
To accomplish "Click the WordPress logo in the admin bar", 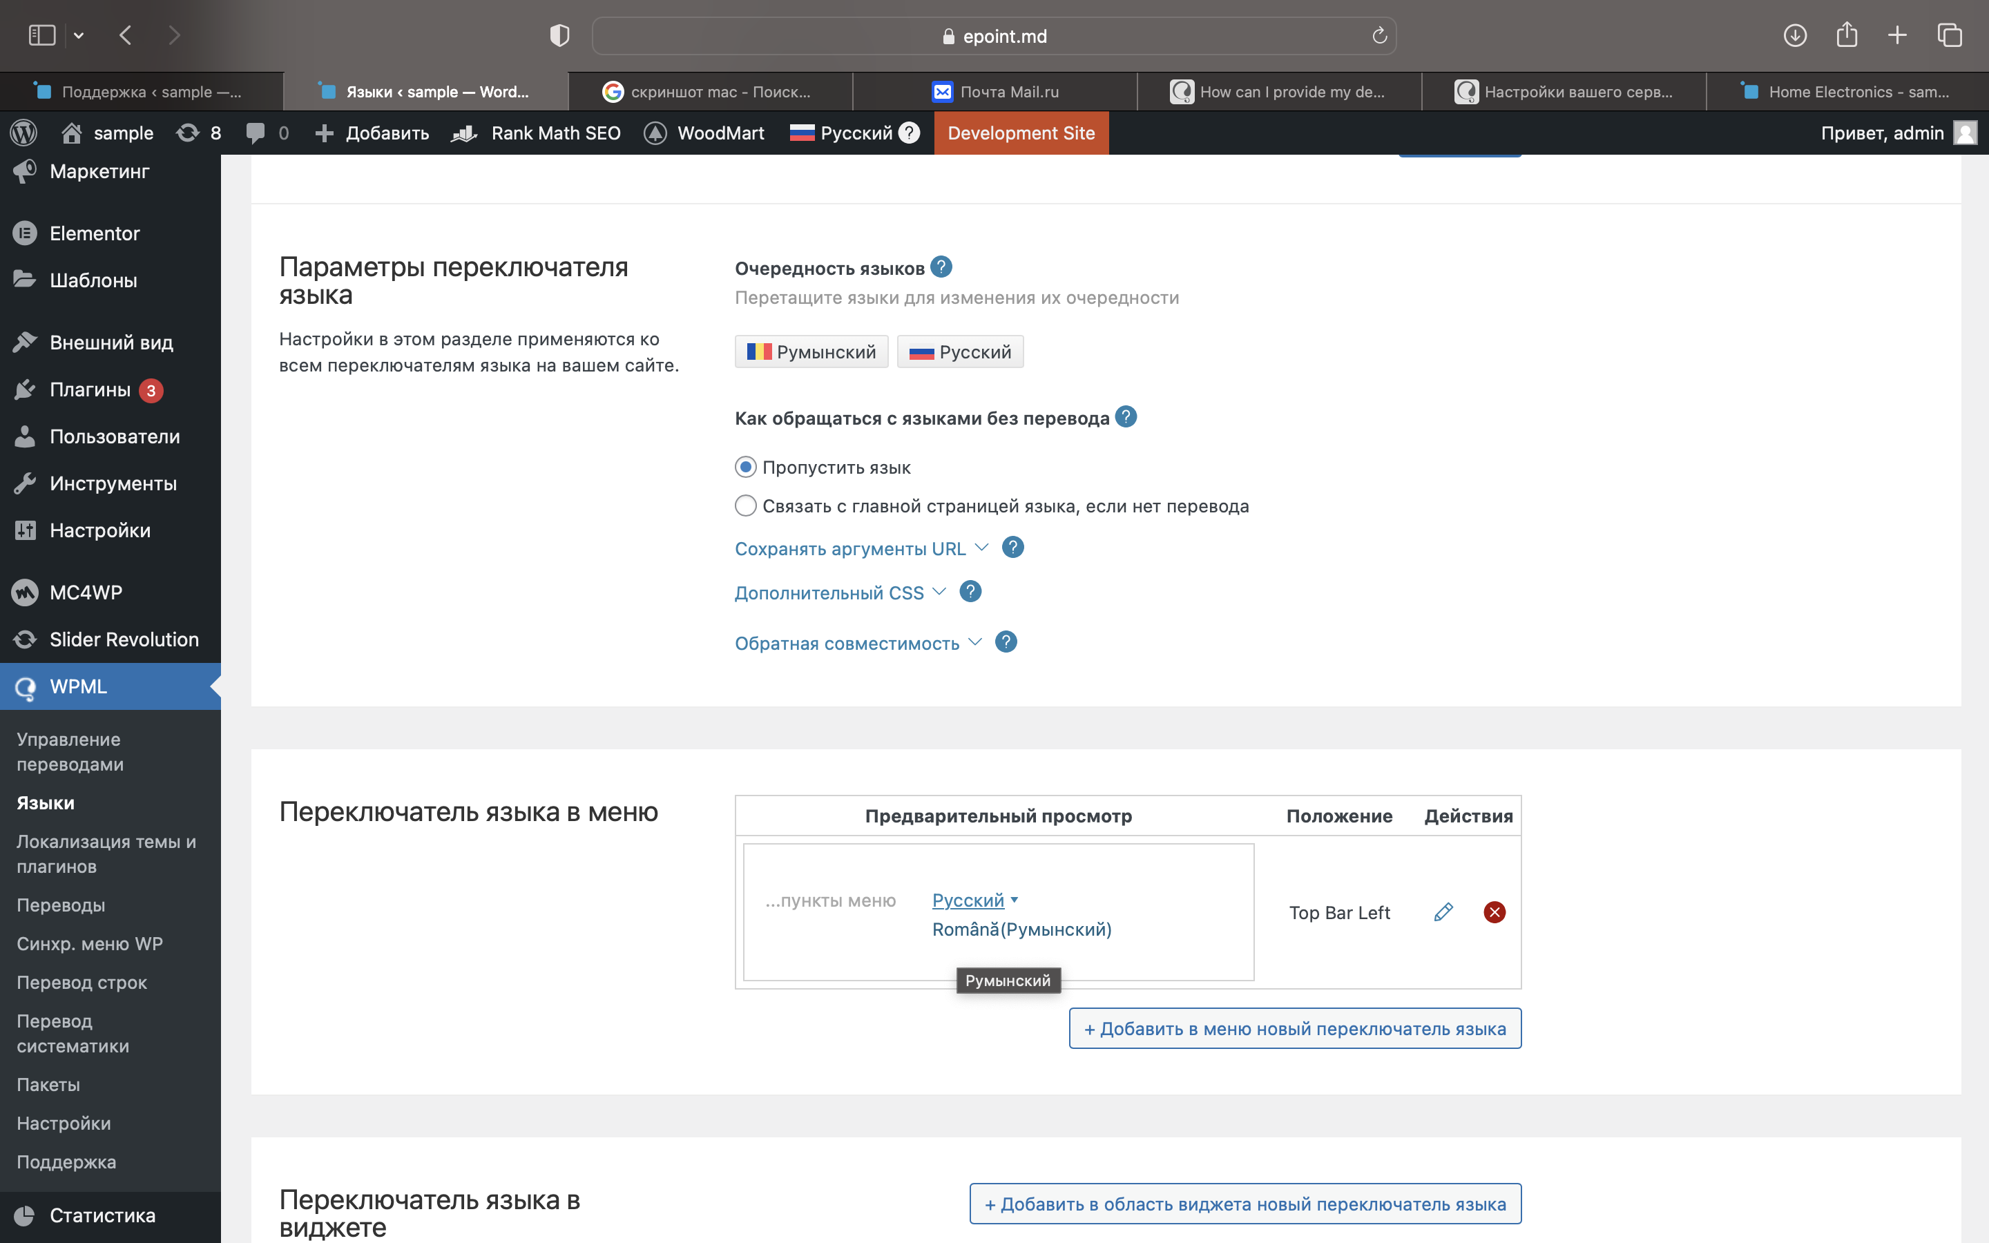I will [x=24, y=133].
